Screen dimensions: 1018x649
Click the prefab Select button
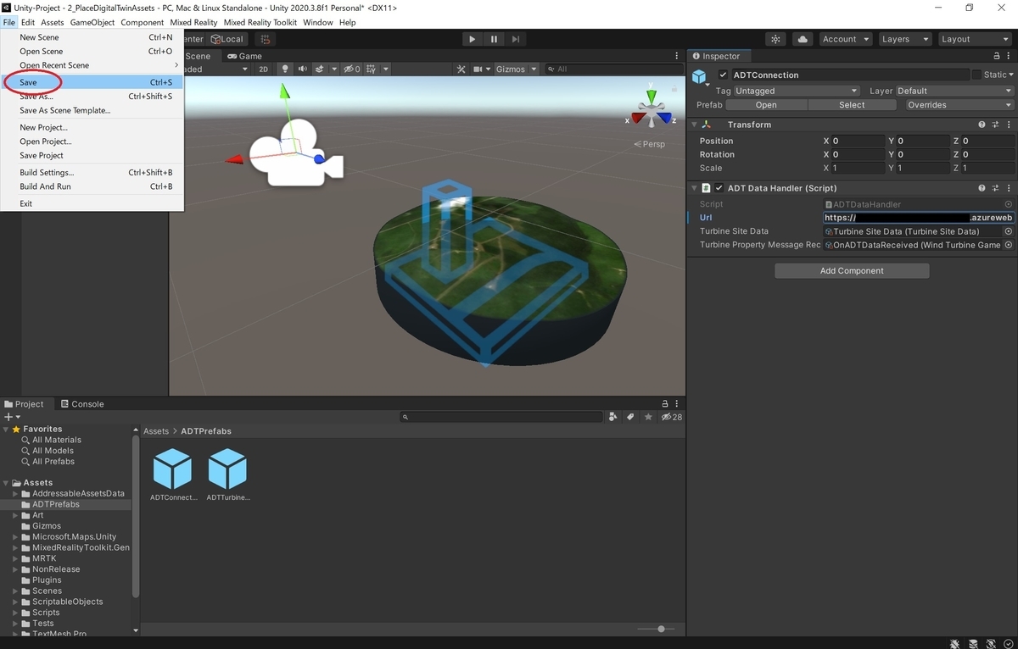pyautogui.click(x=852, y=105)
